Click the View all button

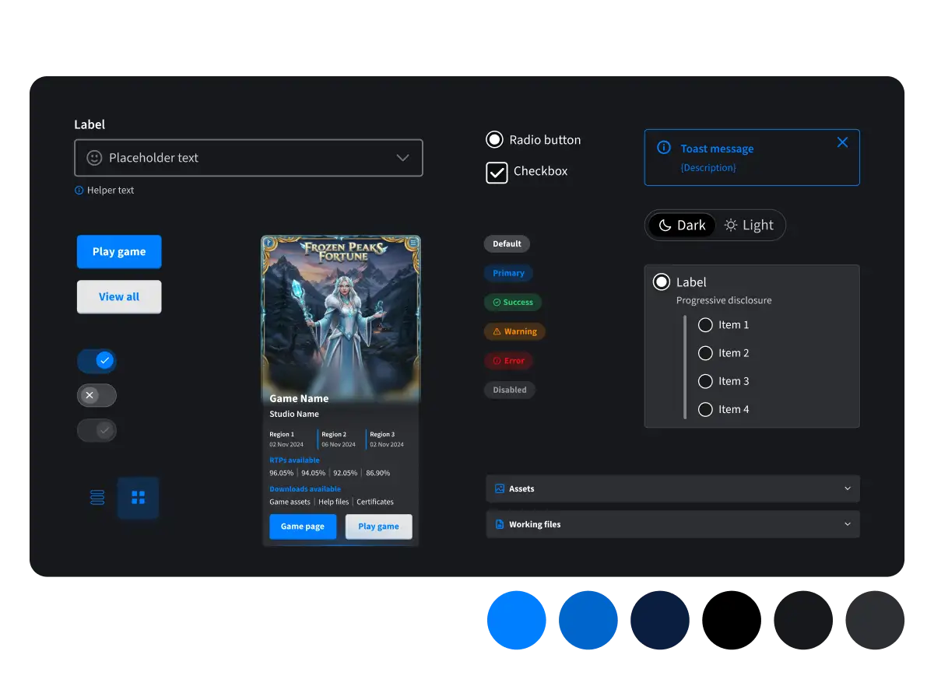pos(119,297)
